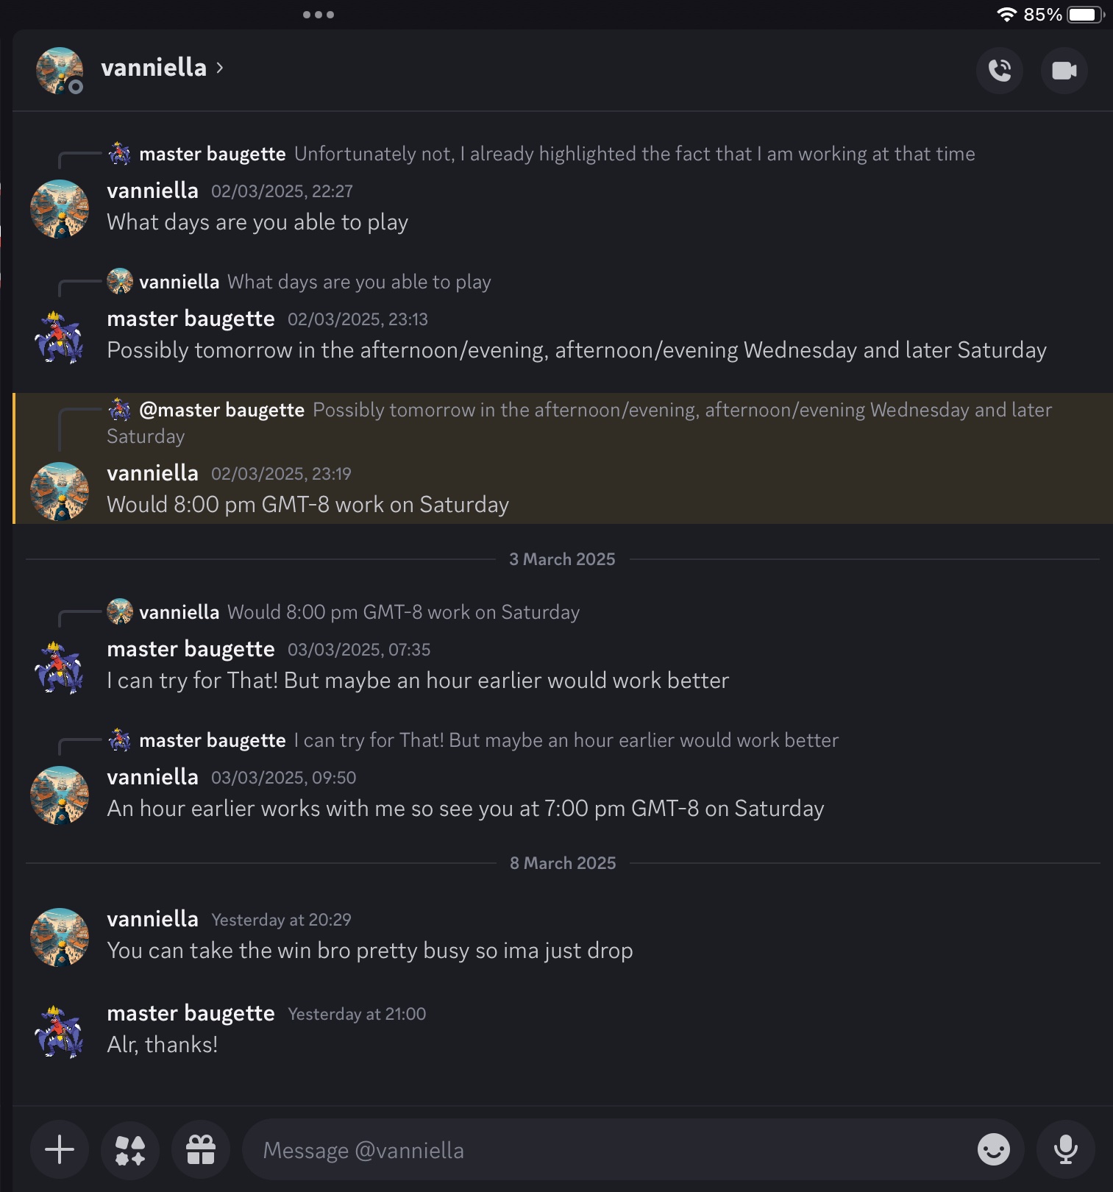The width and height of the screenshot is (1113, 1192).
Task: Open vanniella's avatar on the 09:50 message
Action: pos(59,795)
